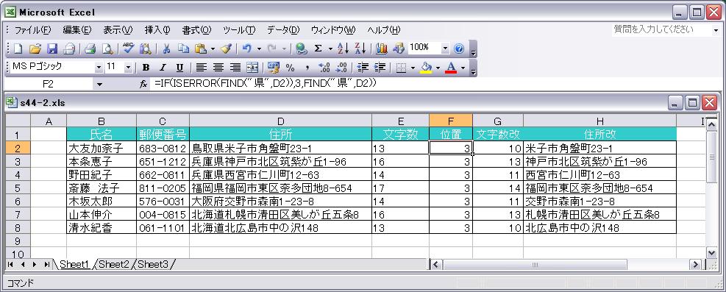
Task: Click the fx Insert Function icon
Action: coord(143,85)
